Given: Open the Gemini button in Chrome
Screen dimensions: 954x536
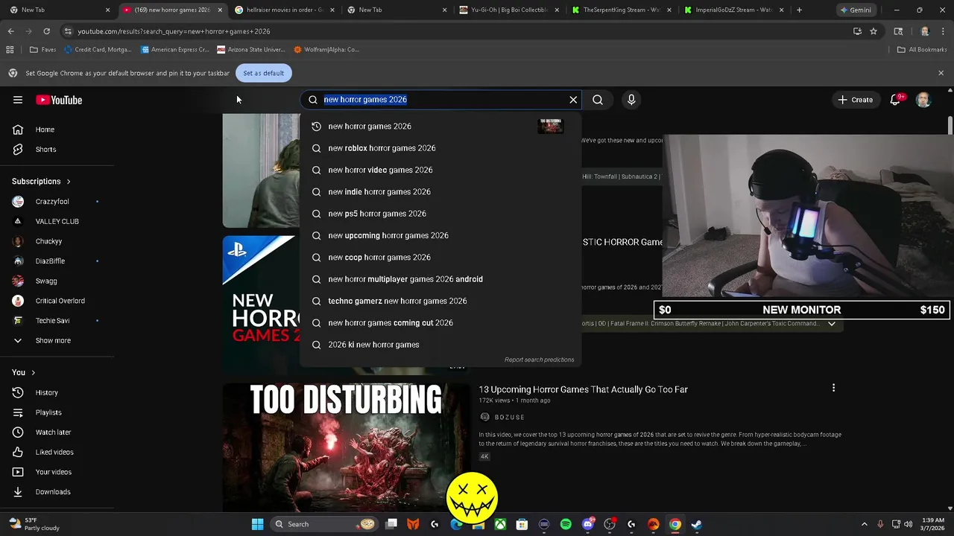Looking at the screenshot, I should coord(855,10).
